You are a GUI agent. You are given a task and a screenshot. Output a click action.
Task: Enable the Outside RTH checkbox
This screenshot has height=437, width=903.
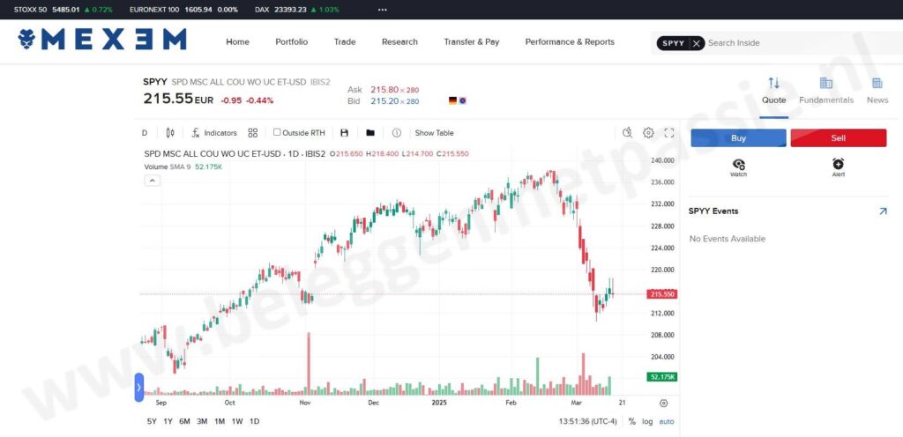tap(277, 132)
